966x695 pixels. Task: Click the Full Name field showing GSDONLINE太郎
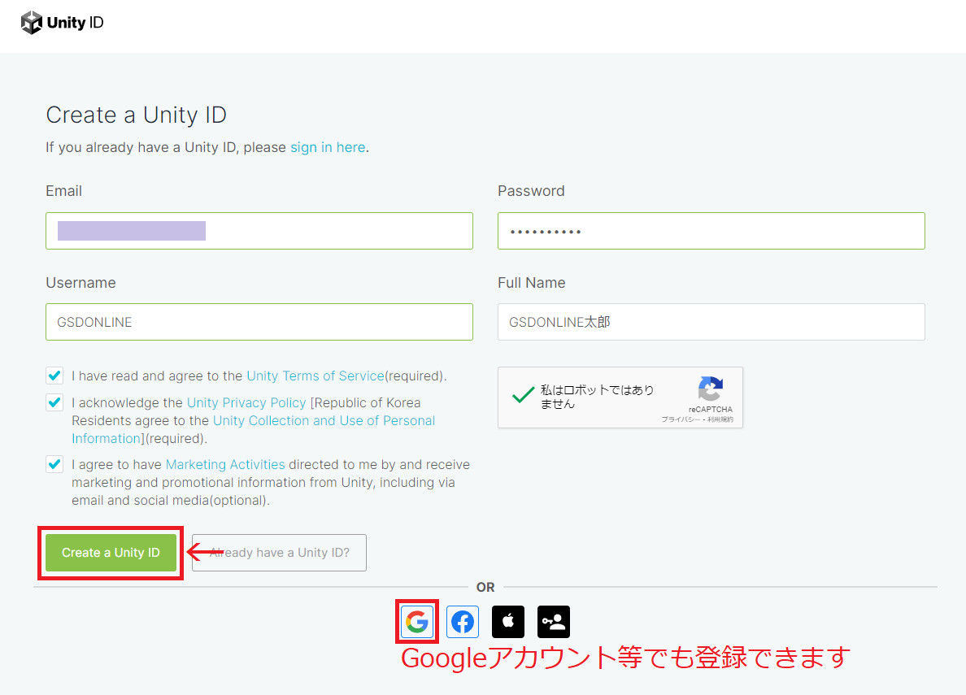point(711,322)
